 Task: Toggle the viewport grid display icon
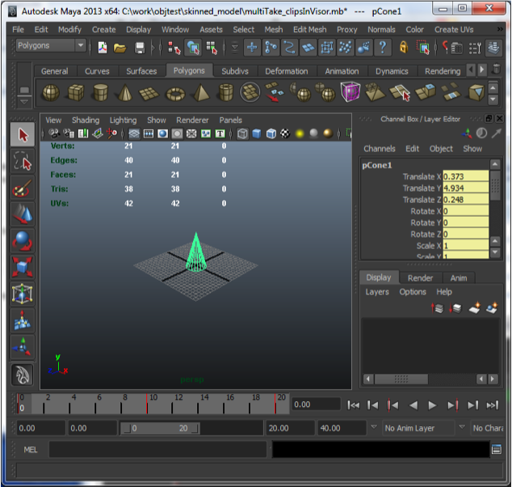(134, 133)
